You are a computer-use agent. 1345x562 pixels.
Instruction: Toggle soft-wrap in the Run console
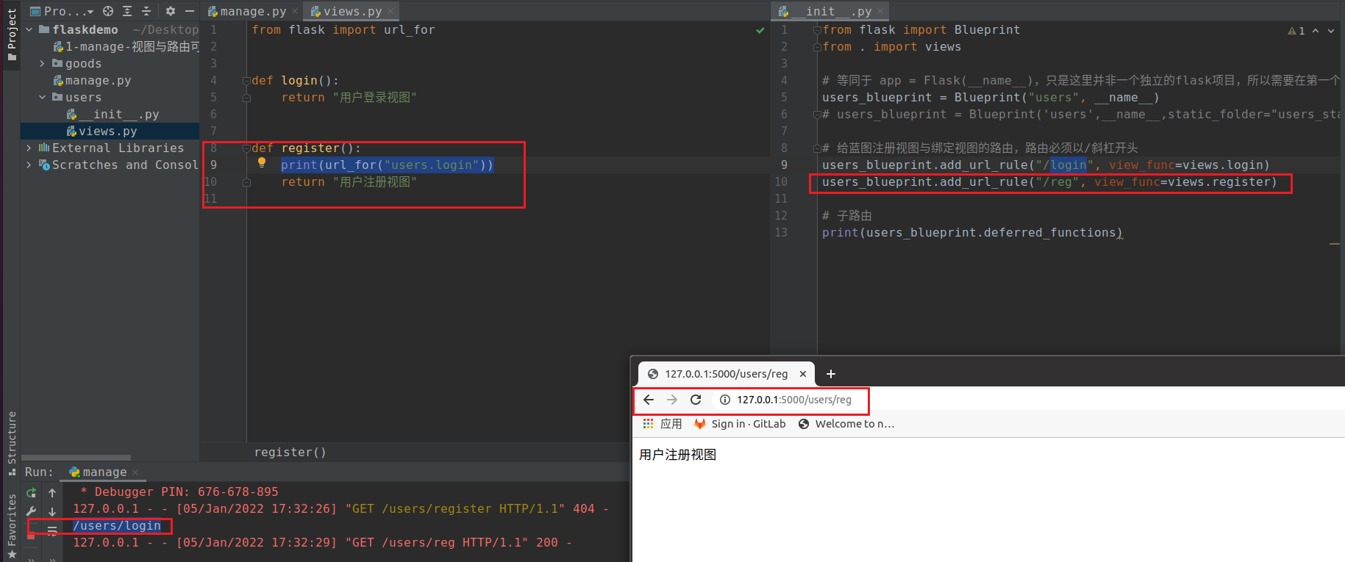pos(52,530)
